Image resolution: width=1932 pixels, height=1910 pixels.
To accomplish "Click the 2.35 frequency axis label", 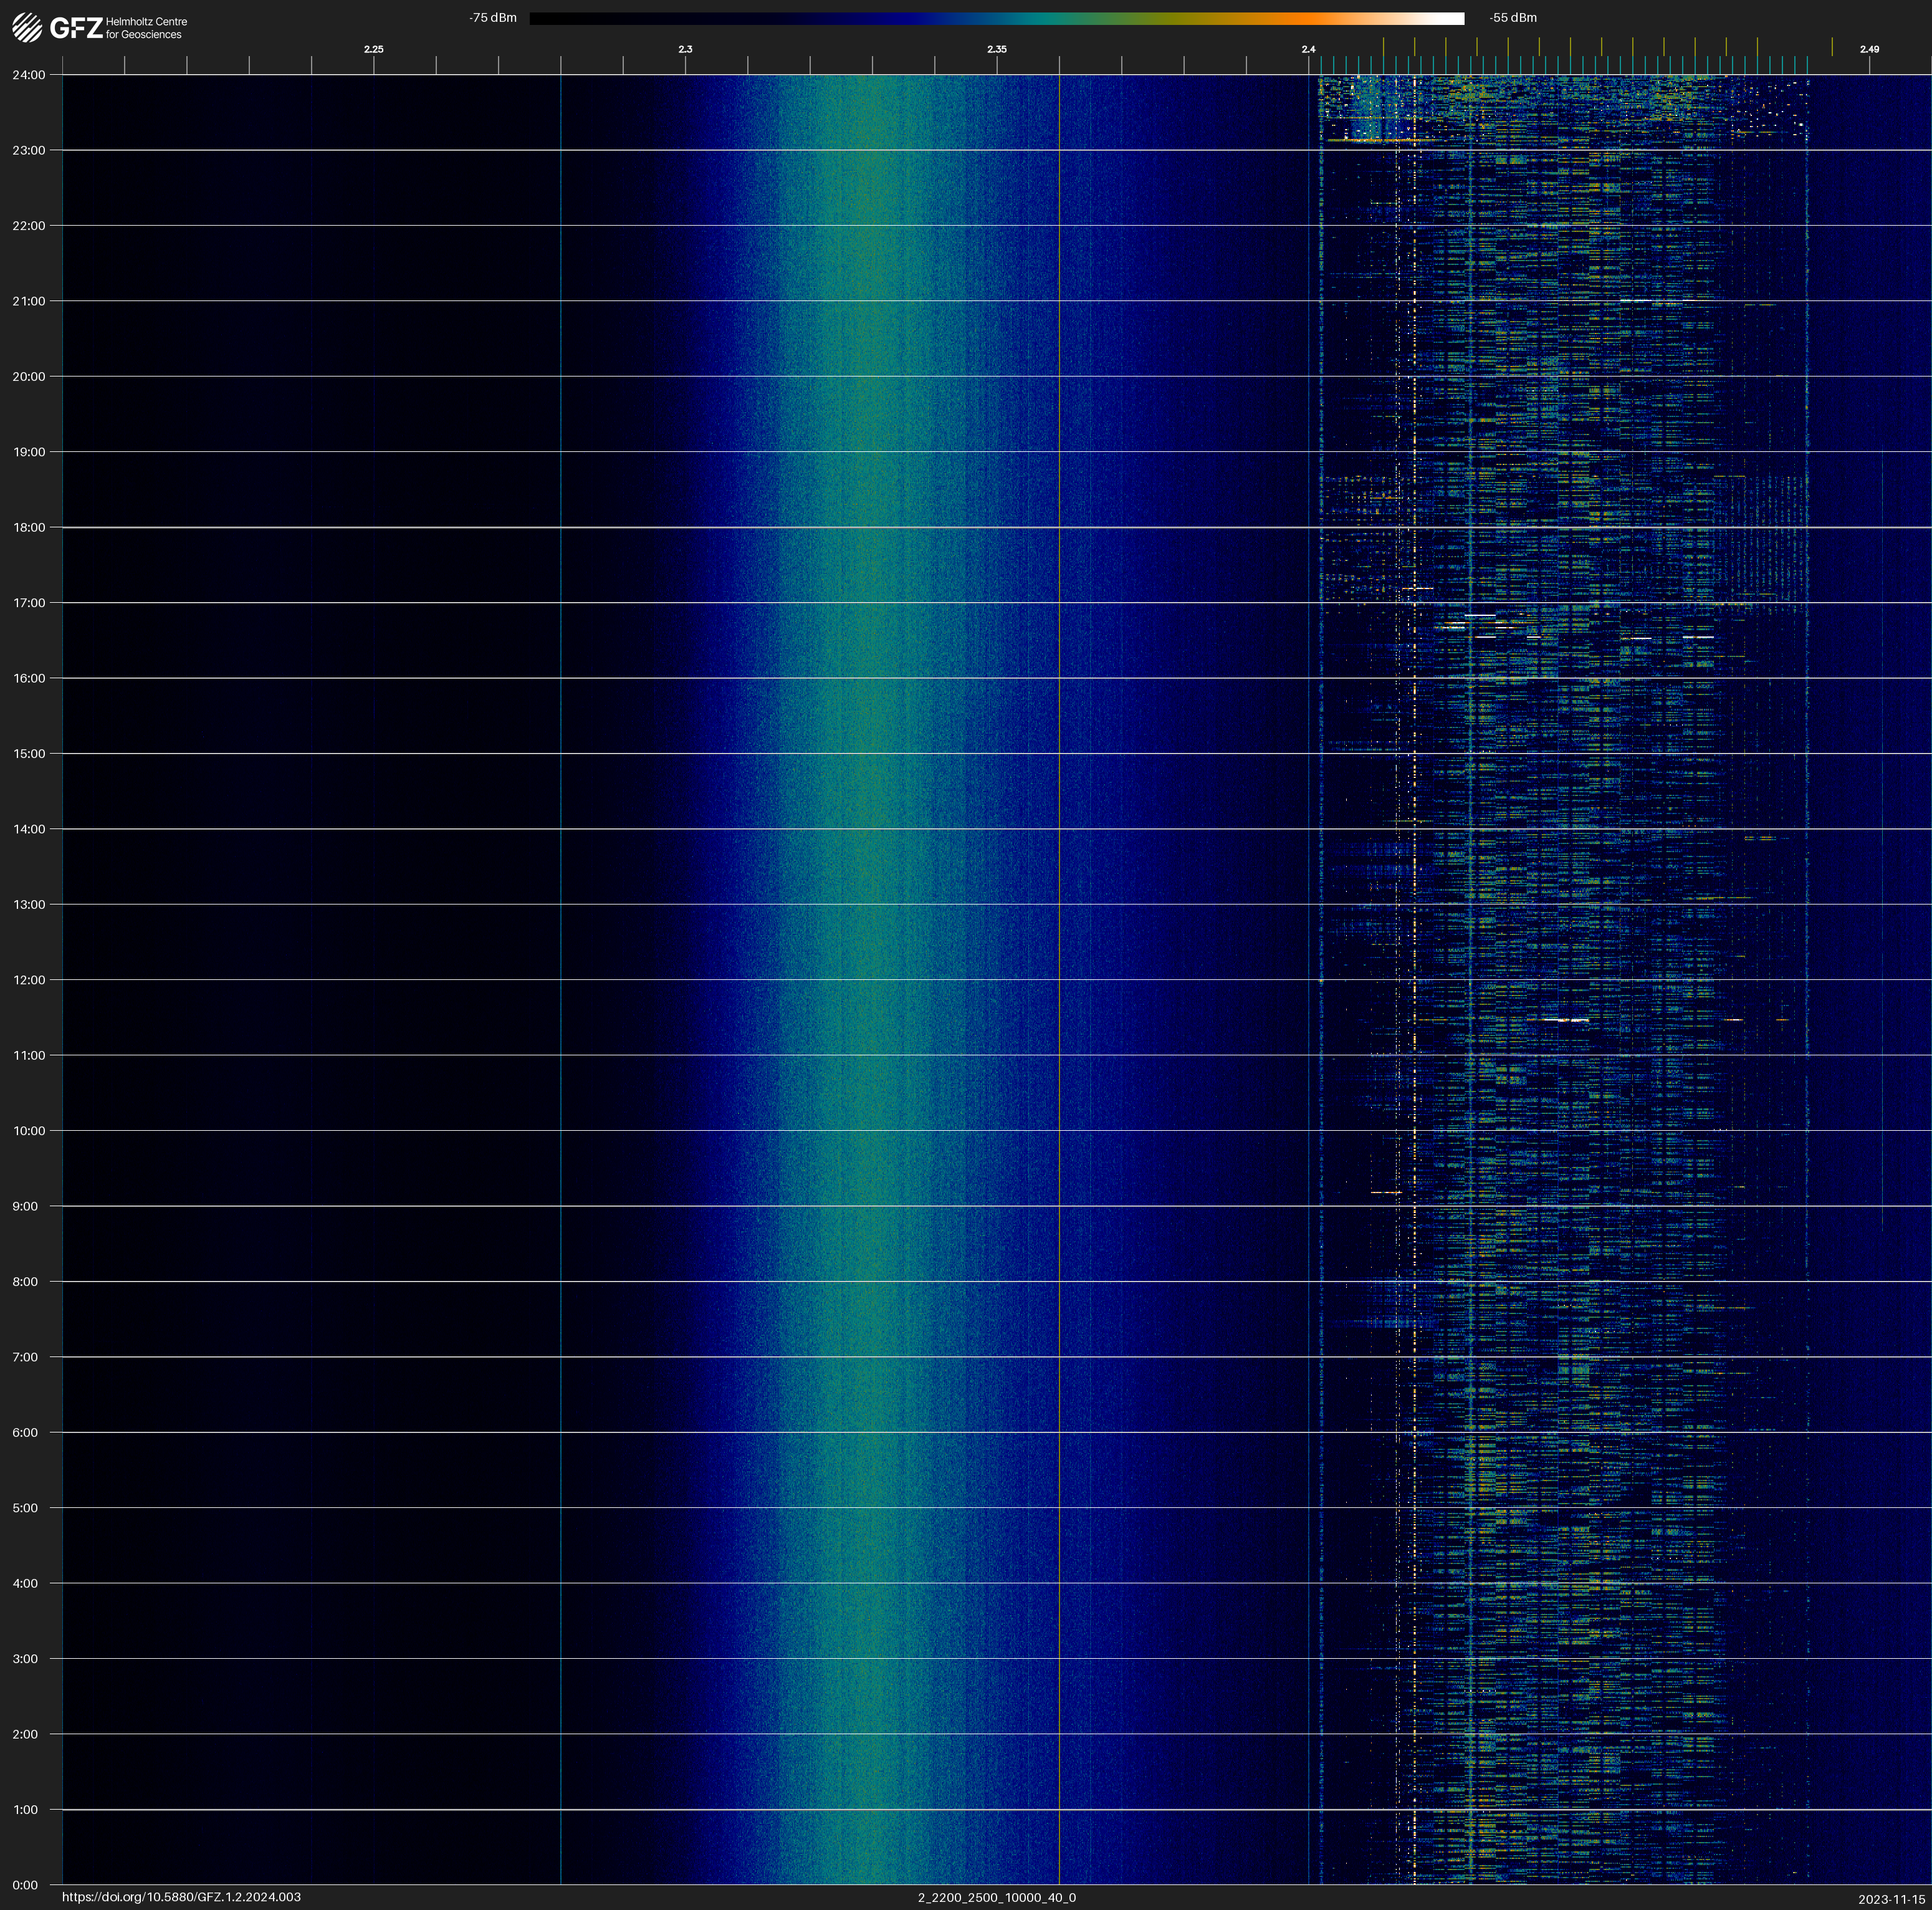I will (996, 49).
